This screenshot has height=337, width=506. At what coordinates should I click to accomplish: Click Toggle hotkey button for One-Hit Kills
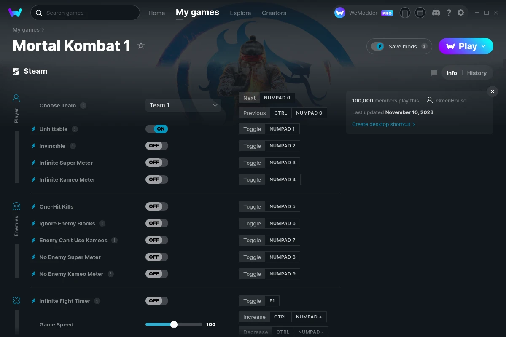pos(252,206)
